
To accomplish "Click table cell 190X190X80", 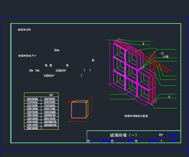I will pos(32,128).
